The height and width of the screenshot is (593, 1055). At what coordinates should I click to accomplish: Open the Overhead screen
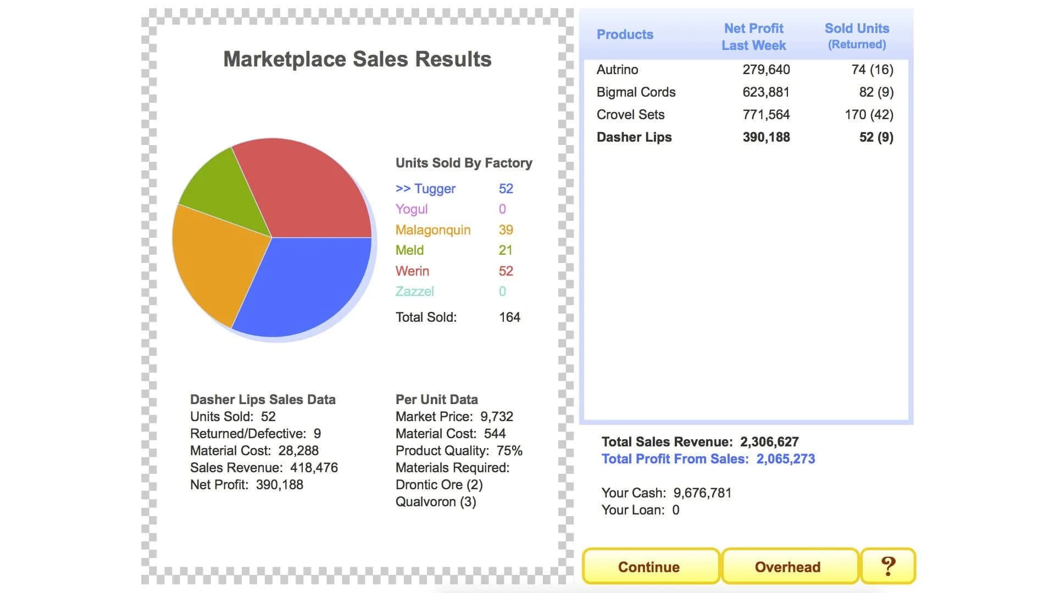790,567
